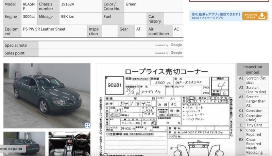This screenshot has height=156, width=272.
Task: Click the A2 Scratch (2palm size) row
Action: pyautogui.click(x=253, y=90)
